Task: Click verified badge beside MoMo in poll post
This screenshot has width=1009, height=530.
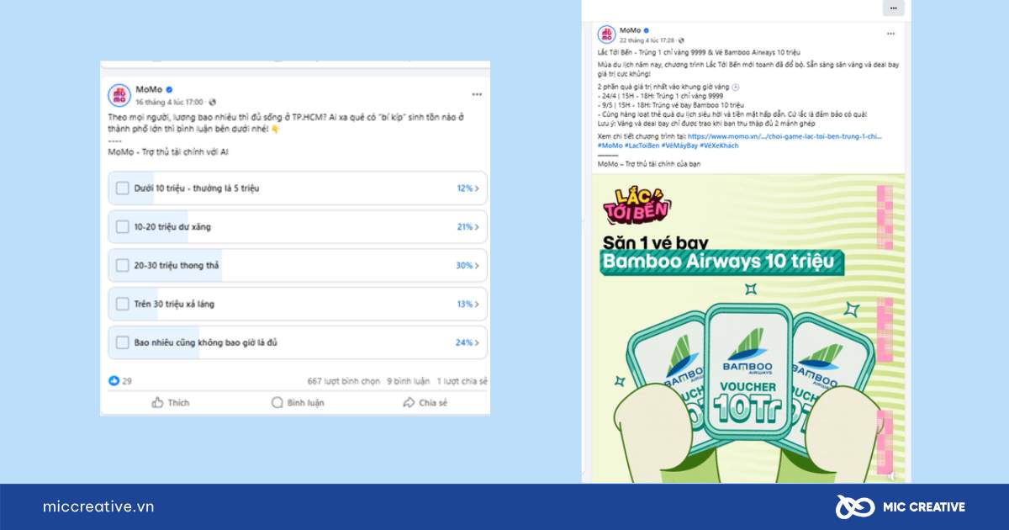Action: [x=169, y=89]
